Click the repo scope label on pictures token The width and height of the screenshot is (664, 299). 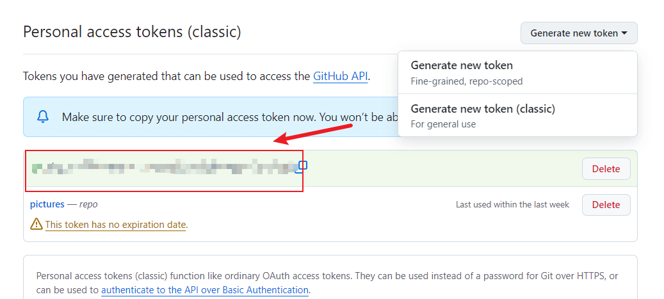point(88,204)
